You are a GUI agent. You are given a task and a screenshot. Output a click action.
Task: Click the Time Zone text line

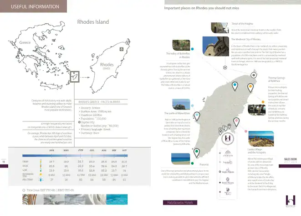(x=50, y=190)
